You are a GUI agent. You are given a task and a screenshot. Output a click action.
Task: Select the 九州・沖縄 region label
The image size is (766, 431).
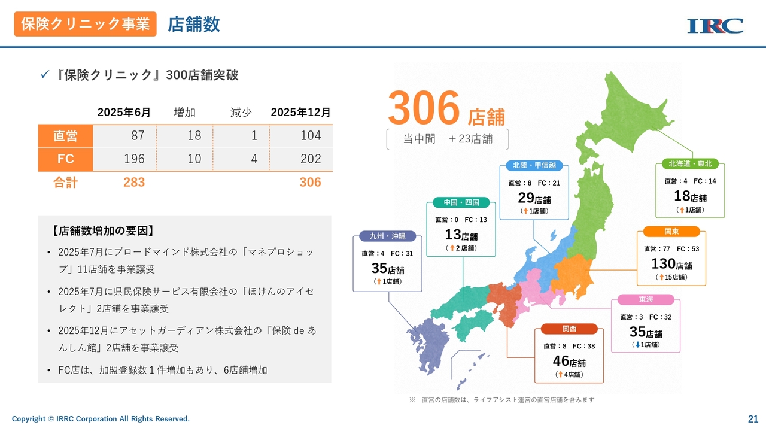tap(387, 236)
